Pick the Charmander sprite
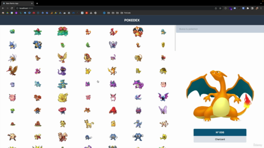Viewport: 264px width, 148px height. point(88,32)
